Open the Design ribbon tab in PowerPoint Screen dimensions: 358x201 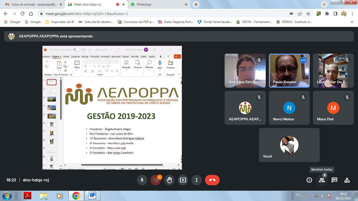pyautogui.click(x=85, y=56)
